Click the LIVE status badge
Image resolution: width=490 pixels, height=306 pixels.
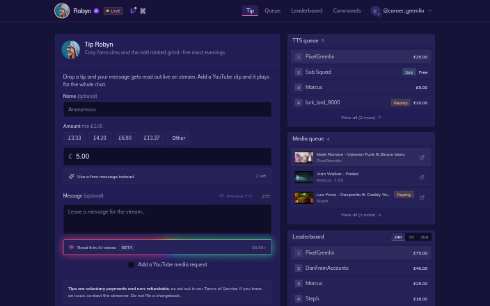113,11
